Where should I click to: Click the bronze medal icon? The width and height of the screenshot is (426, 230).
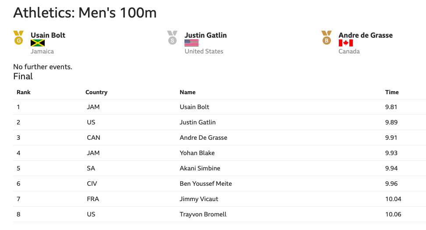click(326, 38)
